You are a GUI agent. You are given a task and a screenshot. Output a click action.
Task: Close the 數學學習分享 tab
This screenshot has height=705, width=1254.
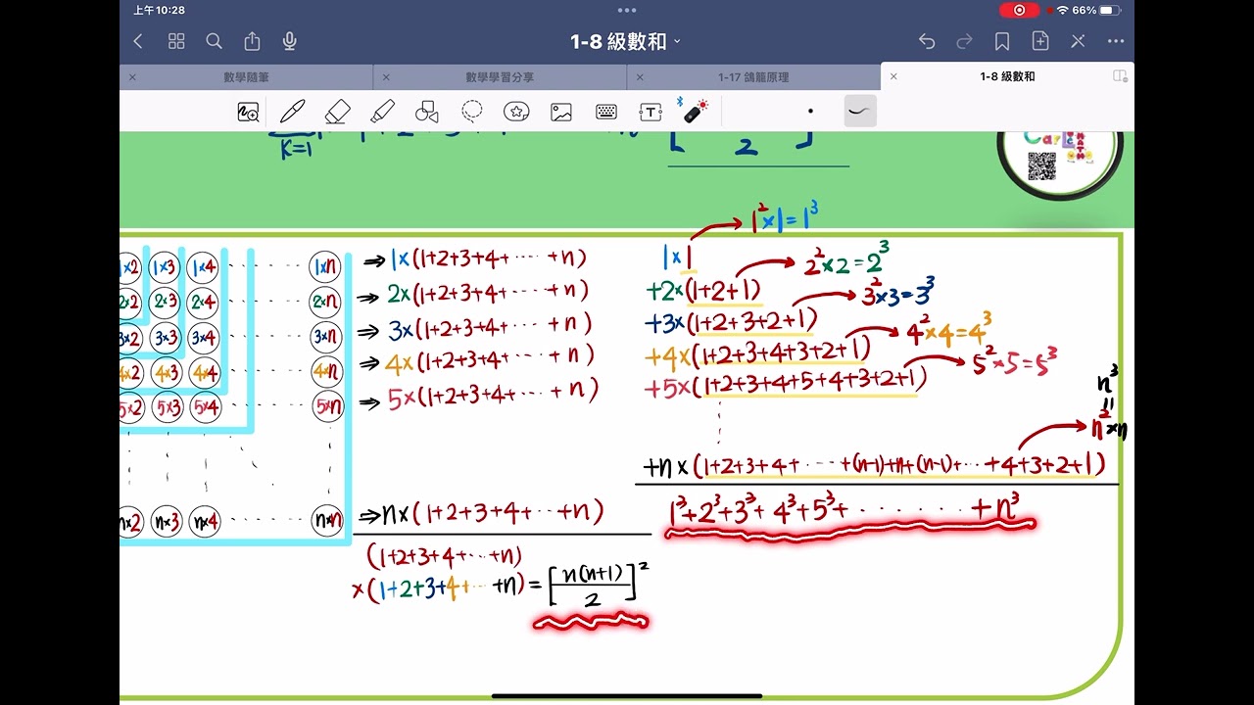386,76
